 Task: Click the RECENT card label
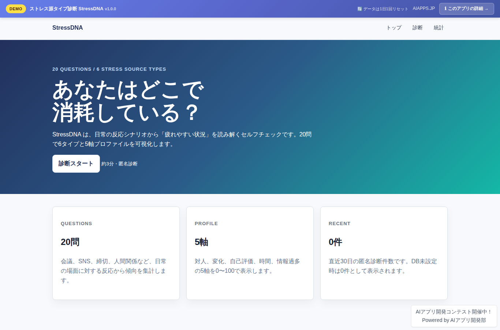tap(339, 224)
